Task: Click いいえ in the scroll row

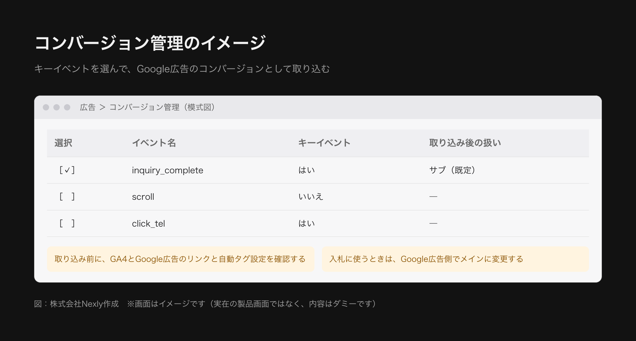Action: (x=311, y=197)
